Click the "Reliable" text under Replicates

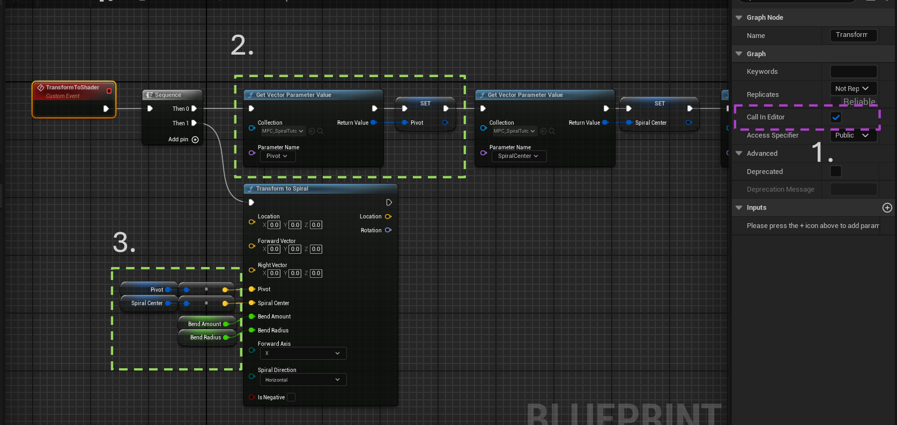[859, 102]
